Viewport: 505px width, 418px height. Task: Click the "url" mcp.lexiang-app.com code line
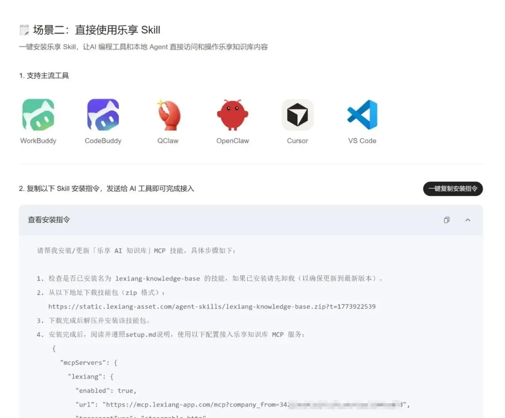pyautogui.click(x=243, y=404)
